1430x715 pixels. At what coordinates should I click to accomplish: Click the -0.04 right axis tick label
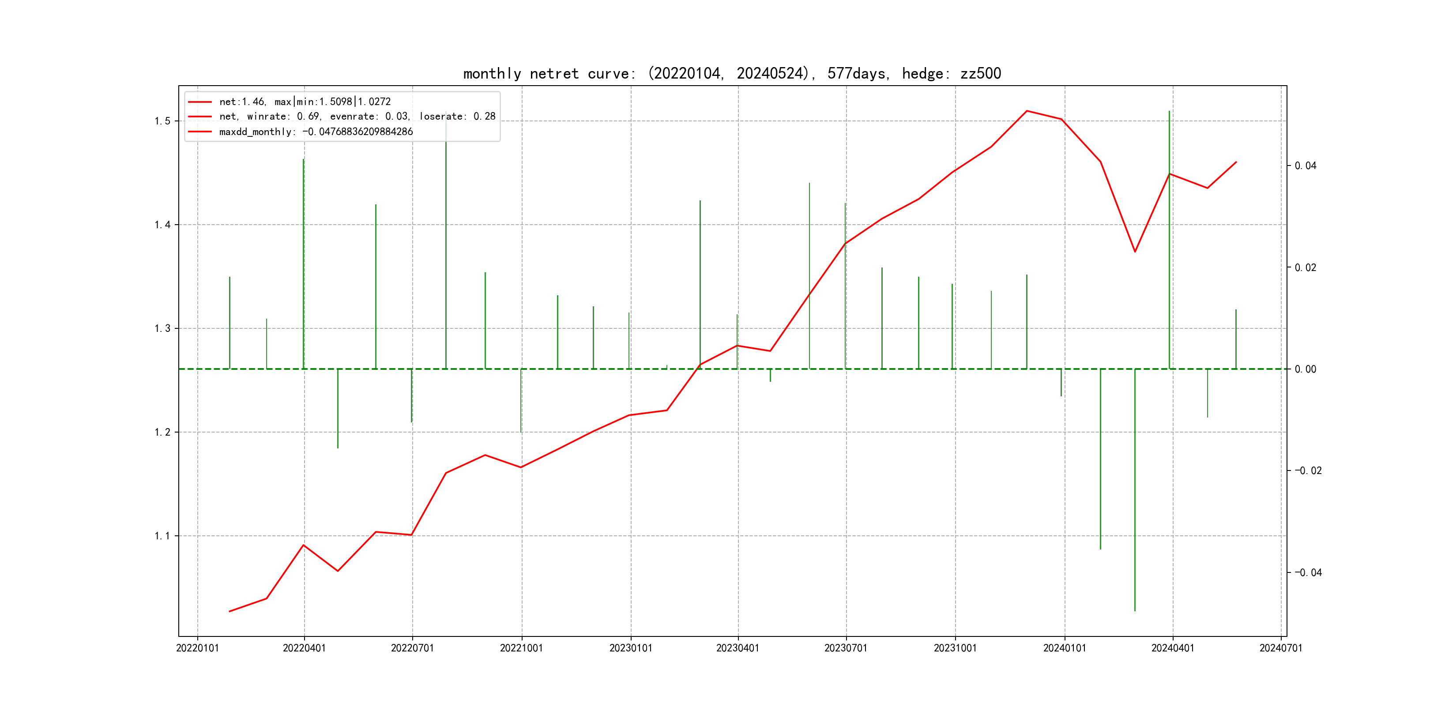[1308, 572]
